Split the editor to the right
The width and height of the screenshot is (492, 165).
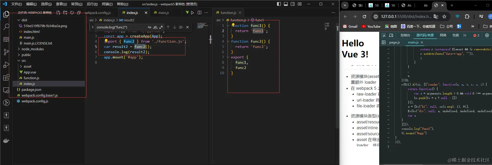(199, 13)
